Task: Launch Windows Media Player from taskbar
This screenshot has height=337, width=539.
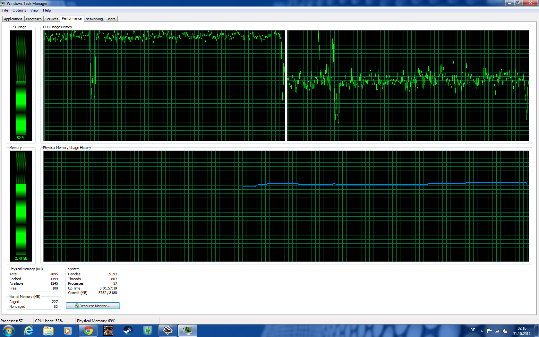Action: coord(68,331)
